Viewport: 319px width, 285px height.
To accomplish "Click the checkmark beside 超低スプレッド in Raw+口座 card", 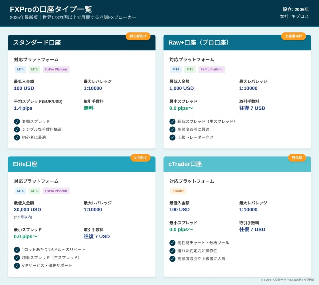I will pyautogui.click(x=172, y=121).
